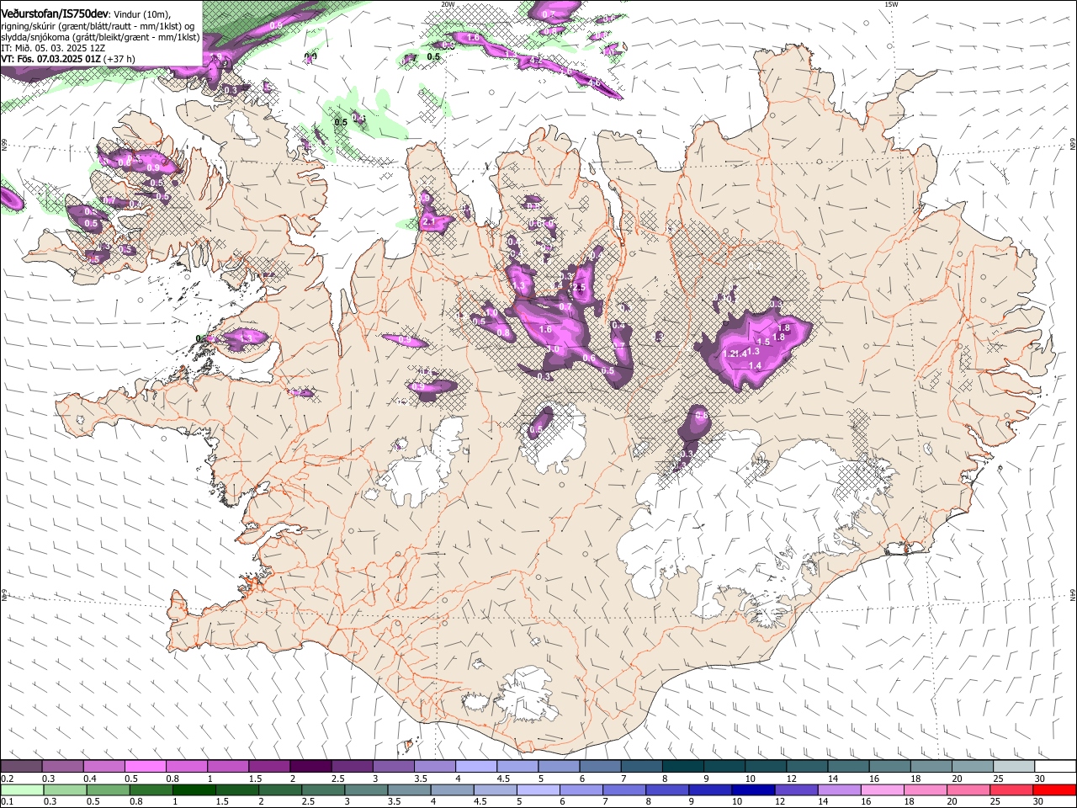Click the dark teal top-row swatch between 8 and 9
This screenshot has height=808, width=1077.
pyautogui.click(x=682, y=767)
